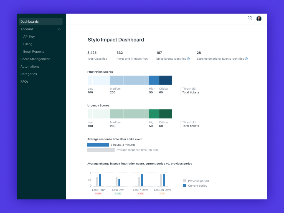284x213 pixels.
Task: Open Billing page
Action: [28, 44]
